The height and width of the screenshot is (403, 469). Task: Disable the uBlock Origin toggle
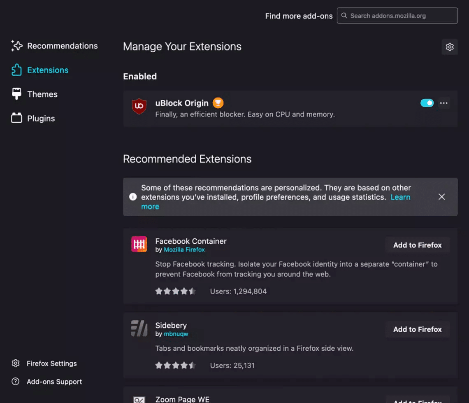(427, 103)
